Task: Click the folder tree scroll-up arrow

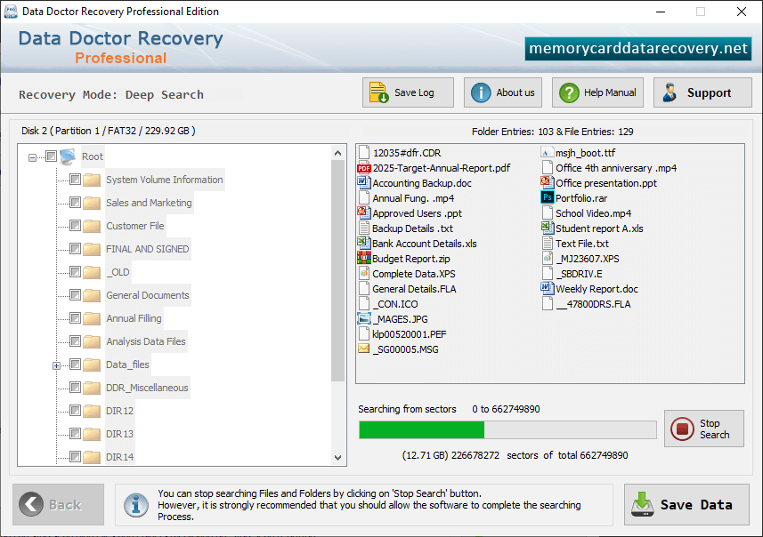Action: click(338, 153)
